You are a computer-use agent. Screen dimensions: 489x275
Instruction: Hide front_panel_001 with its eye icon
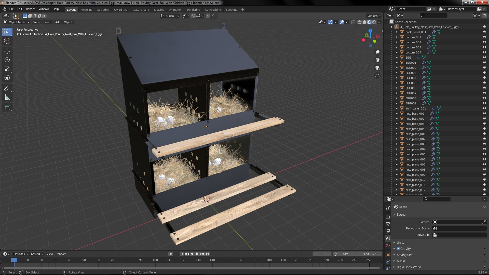(484, 108)
